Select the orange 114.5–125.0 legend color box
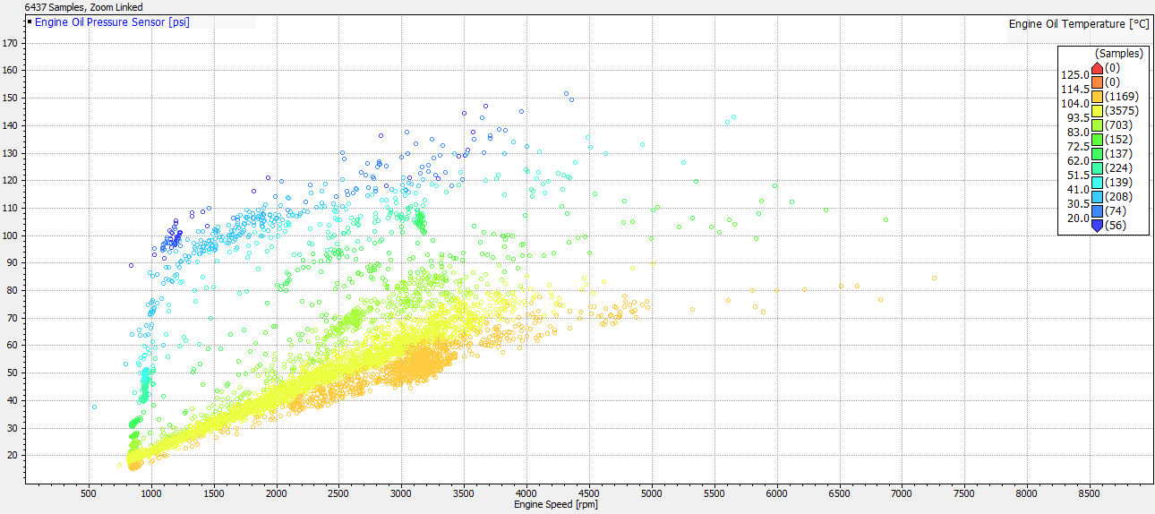This screenshot has width=1155, height=514. pos(1097,82)
